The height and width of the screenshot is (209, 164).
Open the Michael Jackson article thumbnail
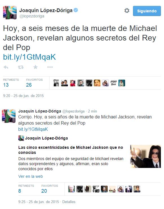[x=145, y=156]
